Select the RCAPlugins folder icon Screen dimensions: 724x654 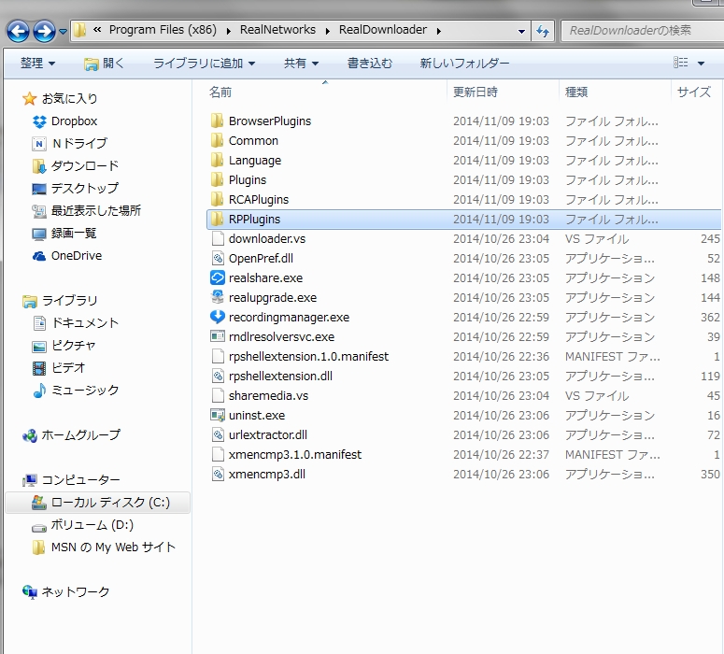[x=217, y=200]
